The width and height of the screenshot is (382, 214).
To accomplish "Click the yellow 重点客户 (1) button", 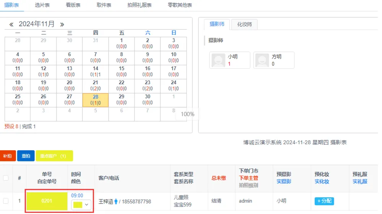I will coord(54,156).
